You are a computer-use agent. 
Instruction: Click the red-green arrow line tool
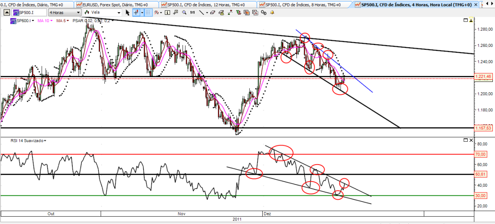click(230, 12)
